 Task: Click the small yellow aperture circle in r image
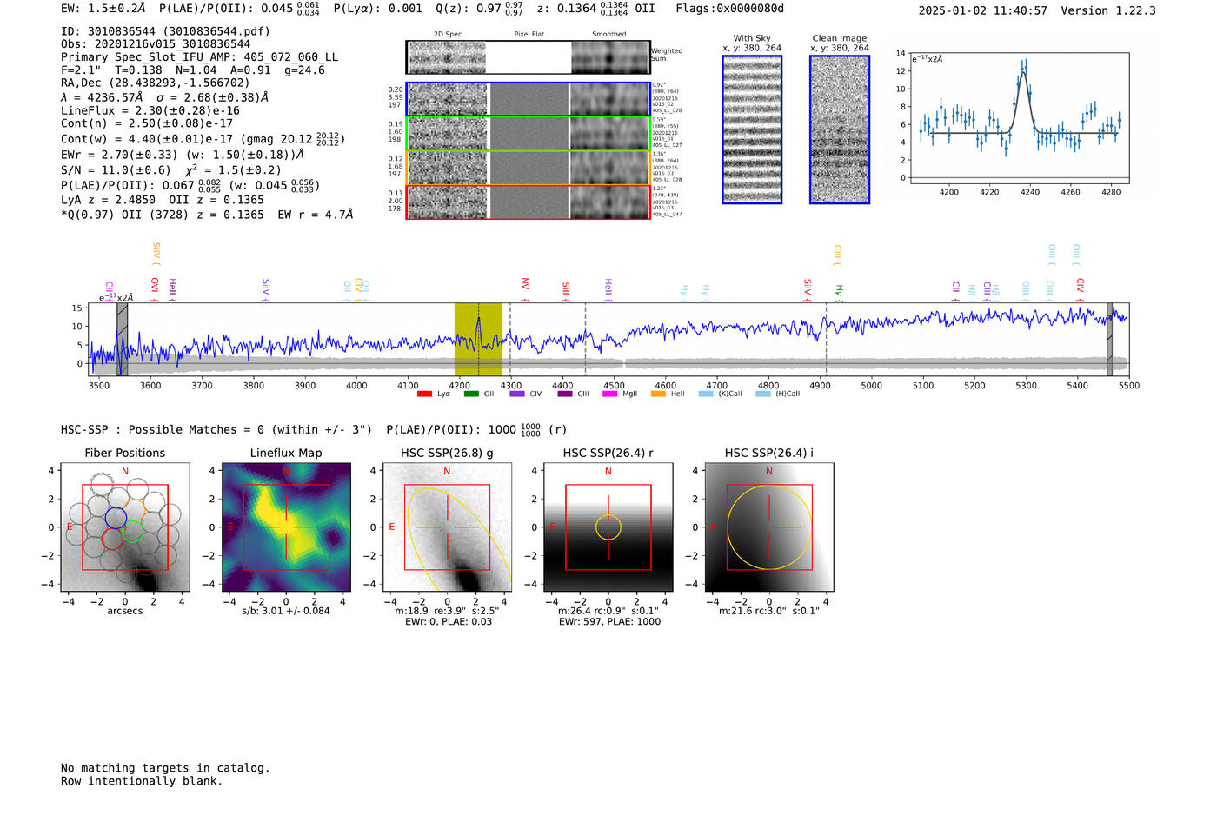(608, 527)
